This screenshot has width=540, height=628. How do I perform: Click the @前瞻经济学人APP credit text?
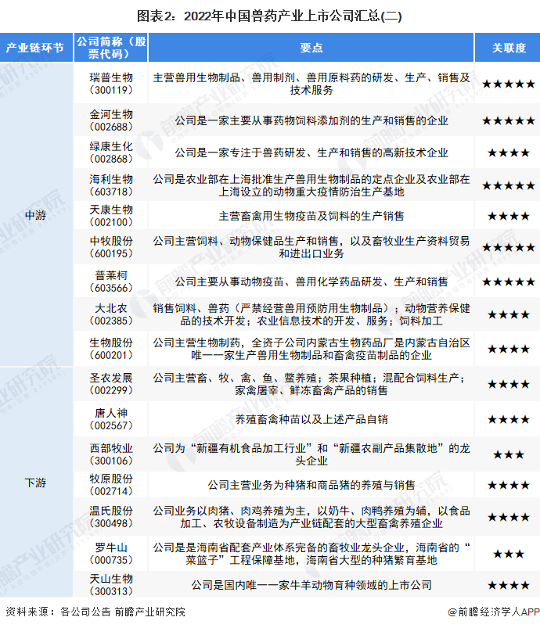(494, 612)
